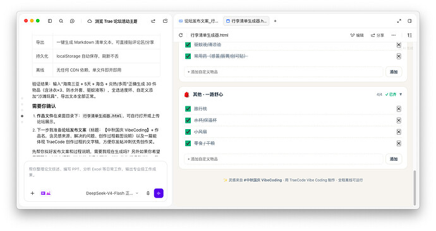Open the three-dots more options menu
The height and width of the screenshot is (231, 436).
[x=394, y=35]
